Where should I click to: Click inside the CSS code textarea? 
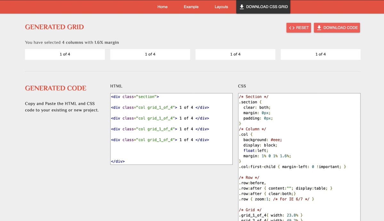pos(300,157)
